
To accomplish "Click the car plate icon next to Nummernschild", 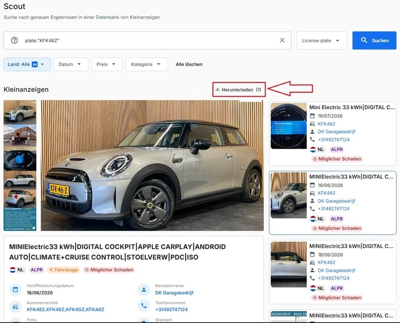I will coord(16,306).
